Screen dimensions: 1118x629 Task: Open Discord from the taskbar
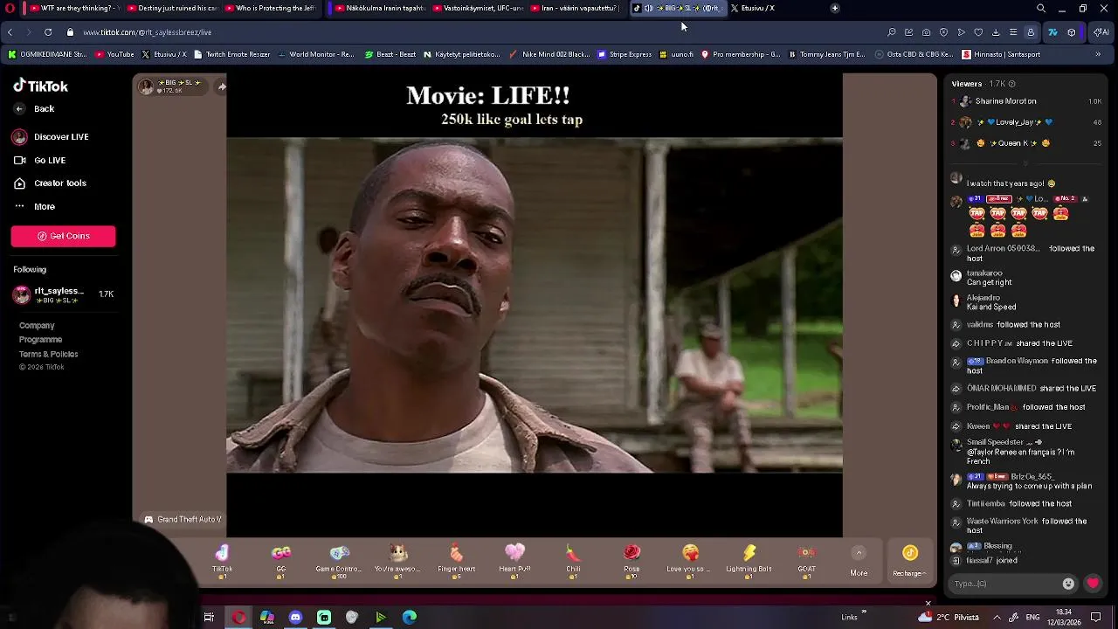pyautogui.click(x=295, y=618)
